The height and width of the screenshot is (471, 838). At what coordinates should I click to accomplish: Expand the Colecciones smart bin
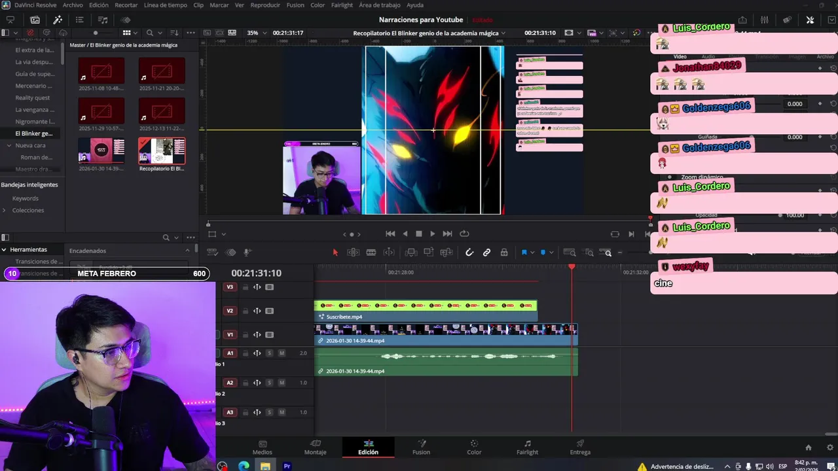click(x=4, y=210)
